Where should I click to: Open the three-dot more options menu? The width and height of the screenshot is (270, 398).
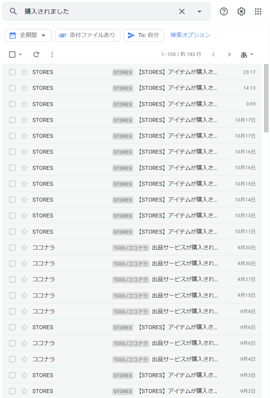pyautogui.click(x=52, y=55)
